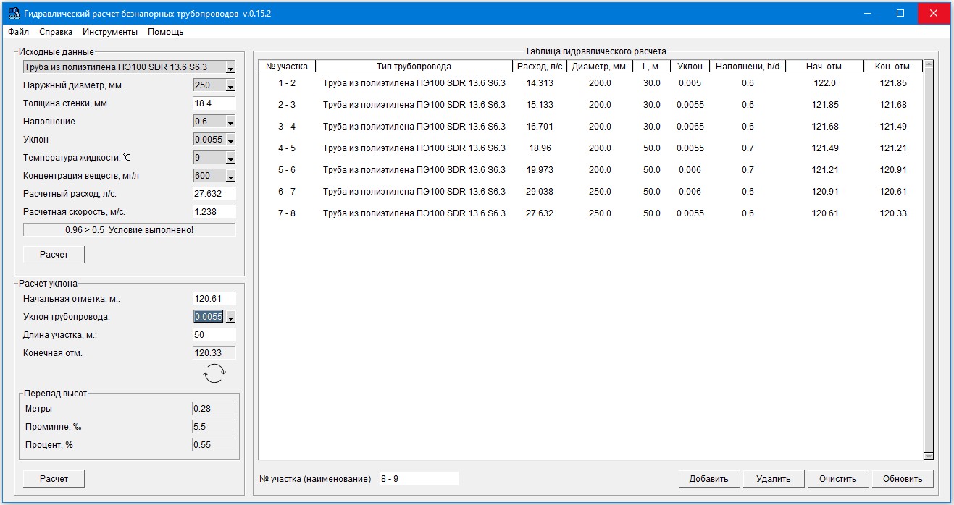Click the Удалить button

point(774,479)
